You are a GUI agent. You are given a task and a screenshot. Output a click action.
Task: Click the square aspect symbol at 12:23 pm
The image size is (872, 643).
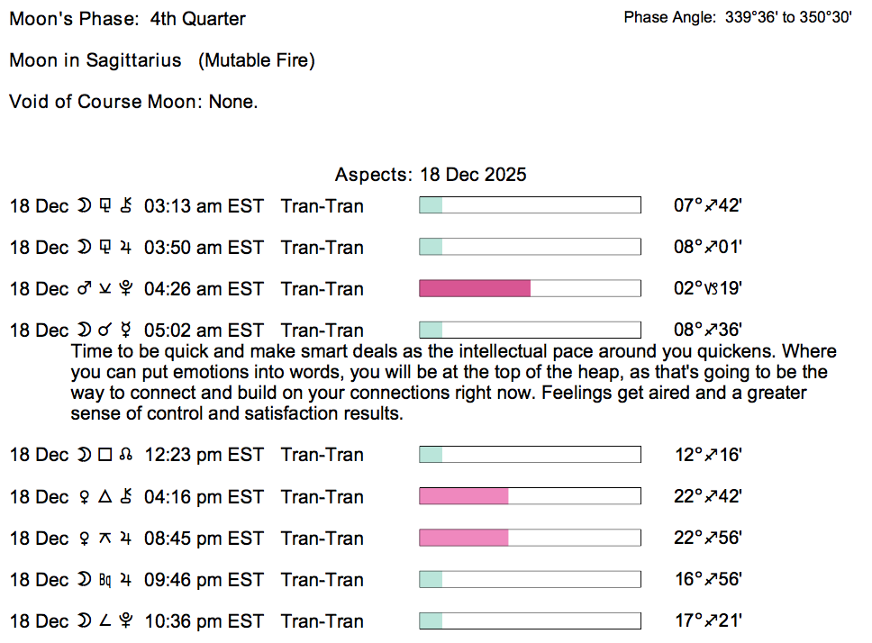(x=104, y=455)
